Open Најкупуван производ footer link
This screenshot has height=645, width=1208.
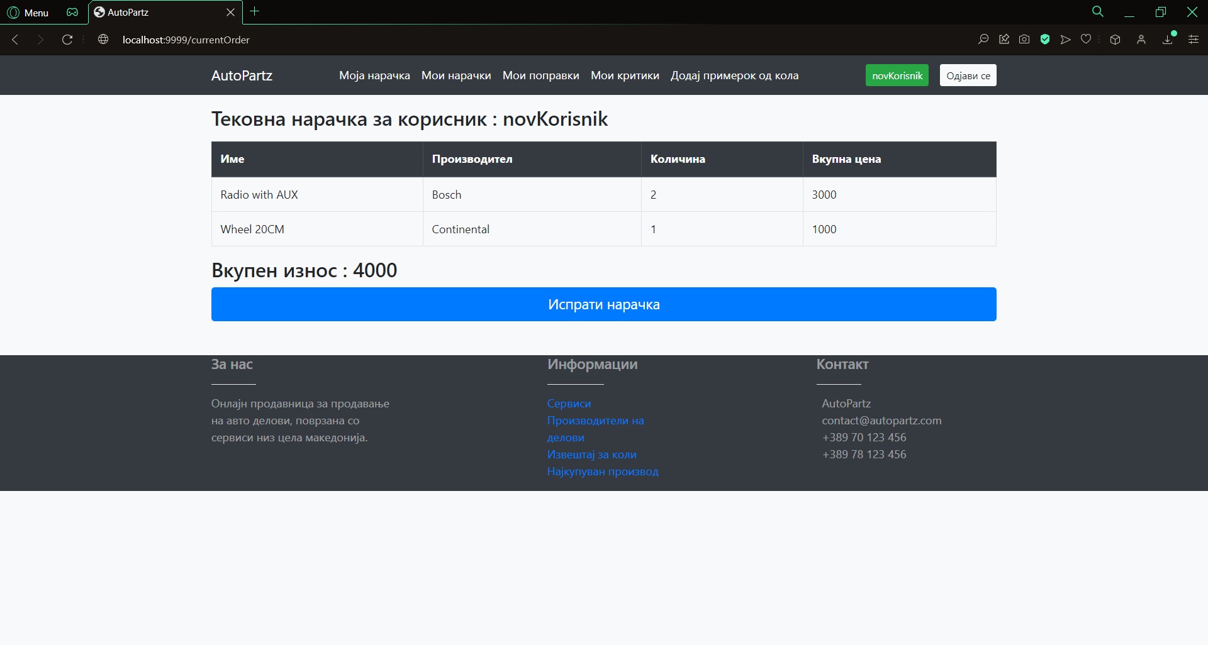pos(602,471)
